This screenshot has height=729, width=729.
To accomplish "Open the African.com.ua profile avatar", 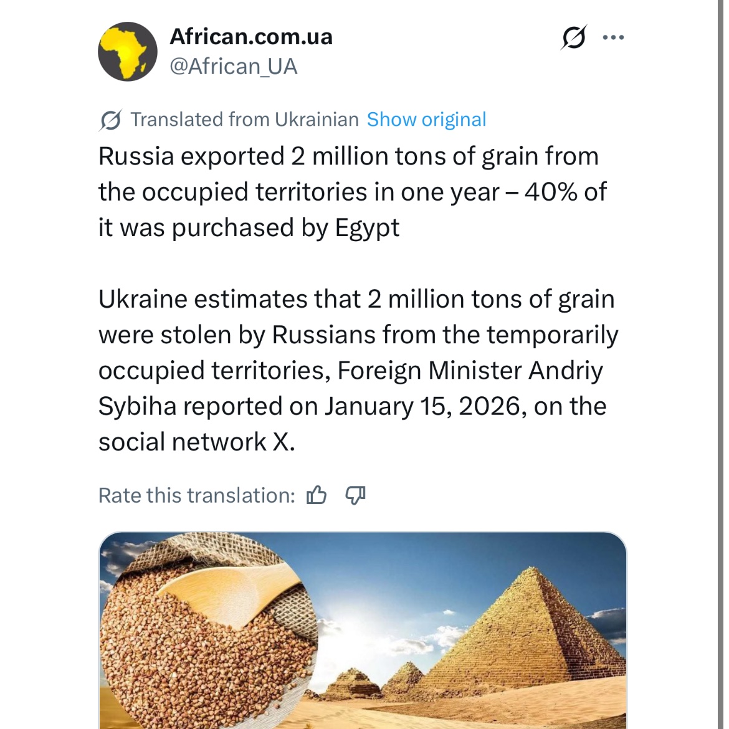I will point(128,52).
